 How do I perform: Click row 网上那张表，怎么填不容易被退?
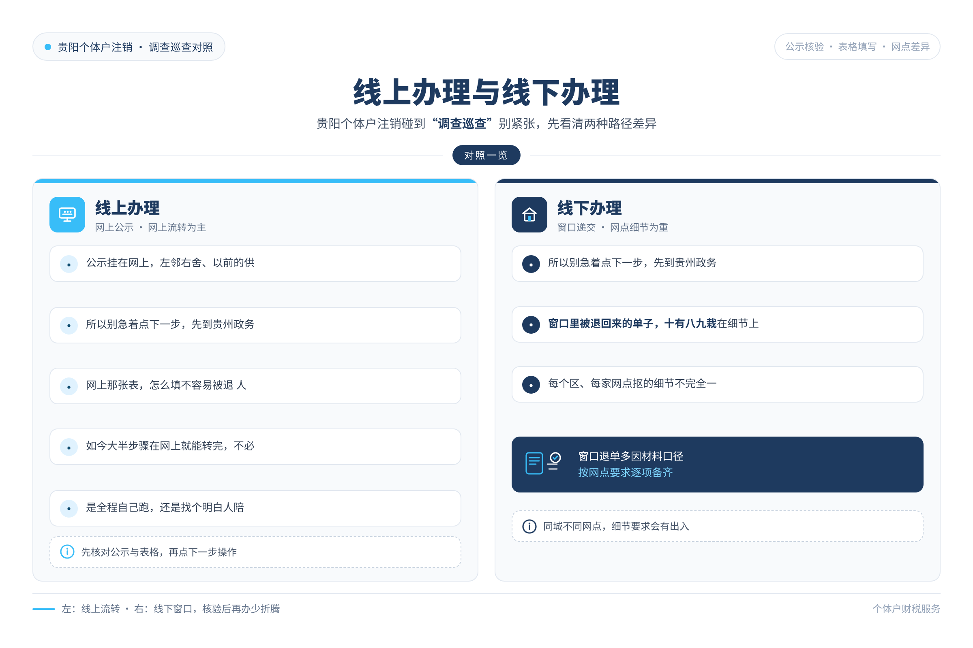pyautogui.click(x=255, y=386)
